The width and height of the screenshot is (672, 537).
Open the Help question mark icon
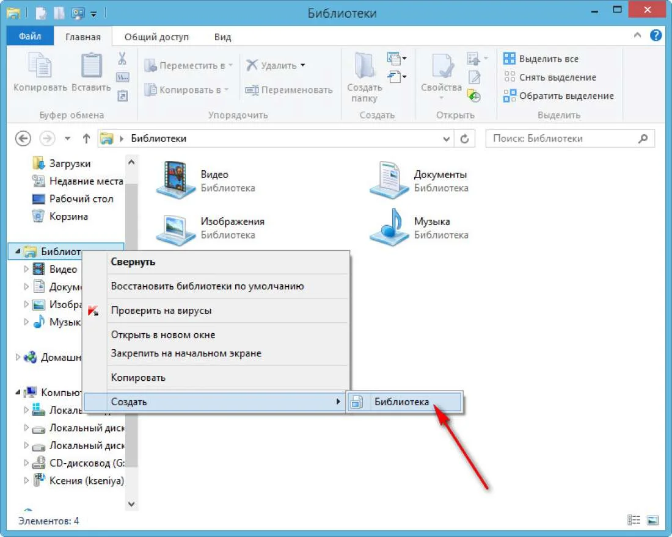click(x=656, y=35)
